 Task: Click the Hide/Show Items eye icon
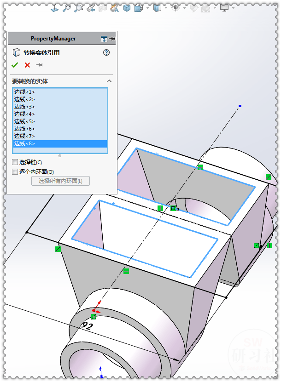[x=176, y=8]
